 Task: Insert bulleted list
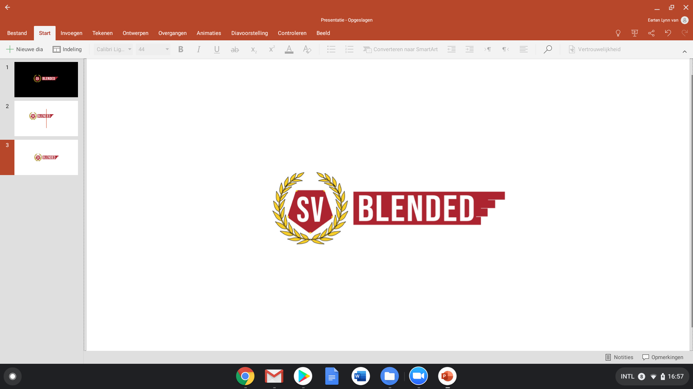331,49
